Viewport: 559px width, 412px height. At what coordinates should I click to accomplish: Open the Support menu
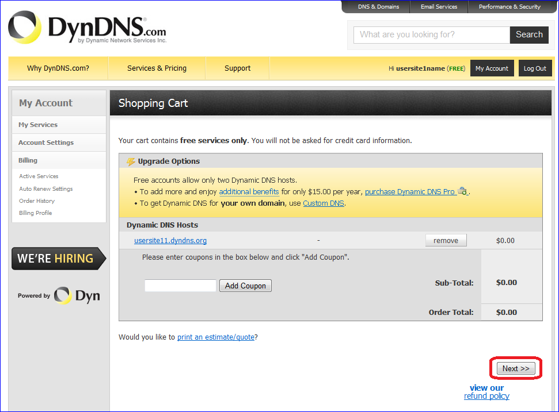tap(237, 68)
